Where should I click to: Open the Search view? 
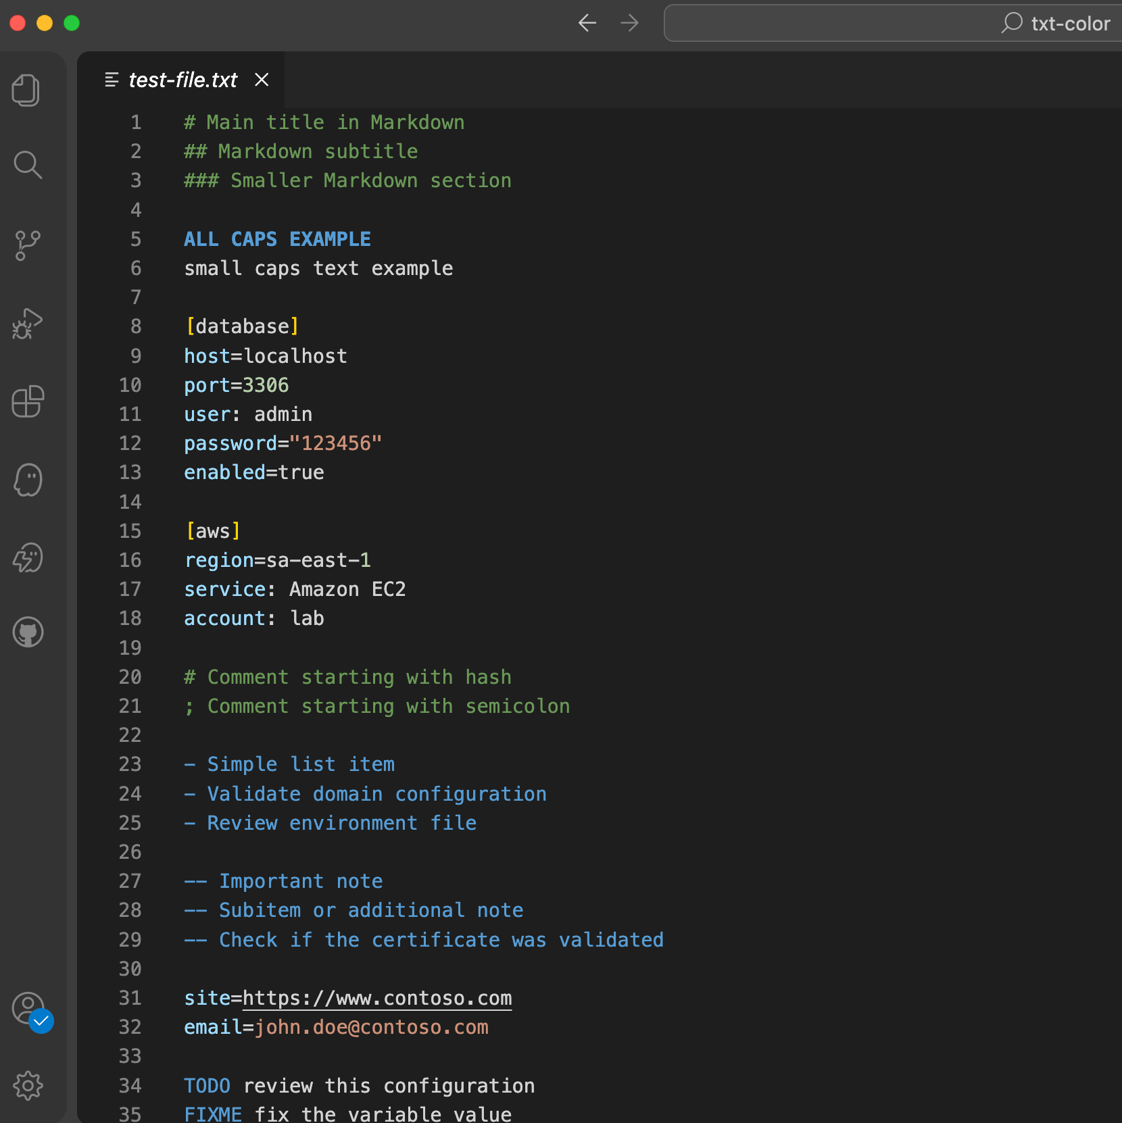[x=27, y=165]
